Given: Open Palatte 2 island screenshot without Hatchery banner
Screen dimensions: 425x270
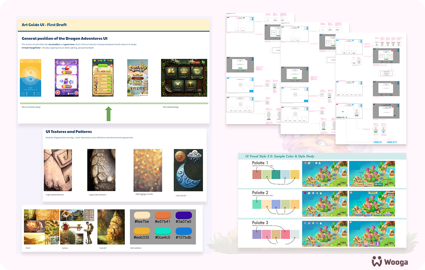Looking at the screenshot, I should pos(325,204).
